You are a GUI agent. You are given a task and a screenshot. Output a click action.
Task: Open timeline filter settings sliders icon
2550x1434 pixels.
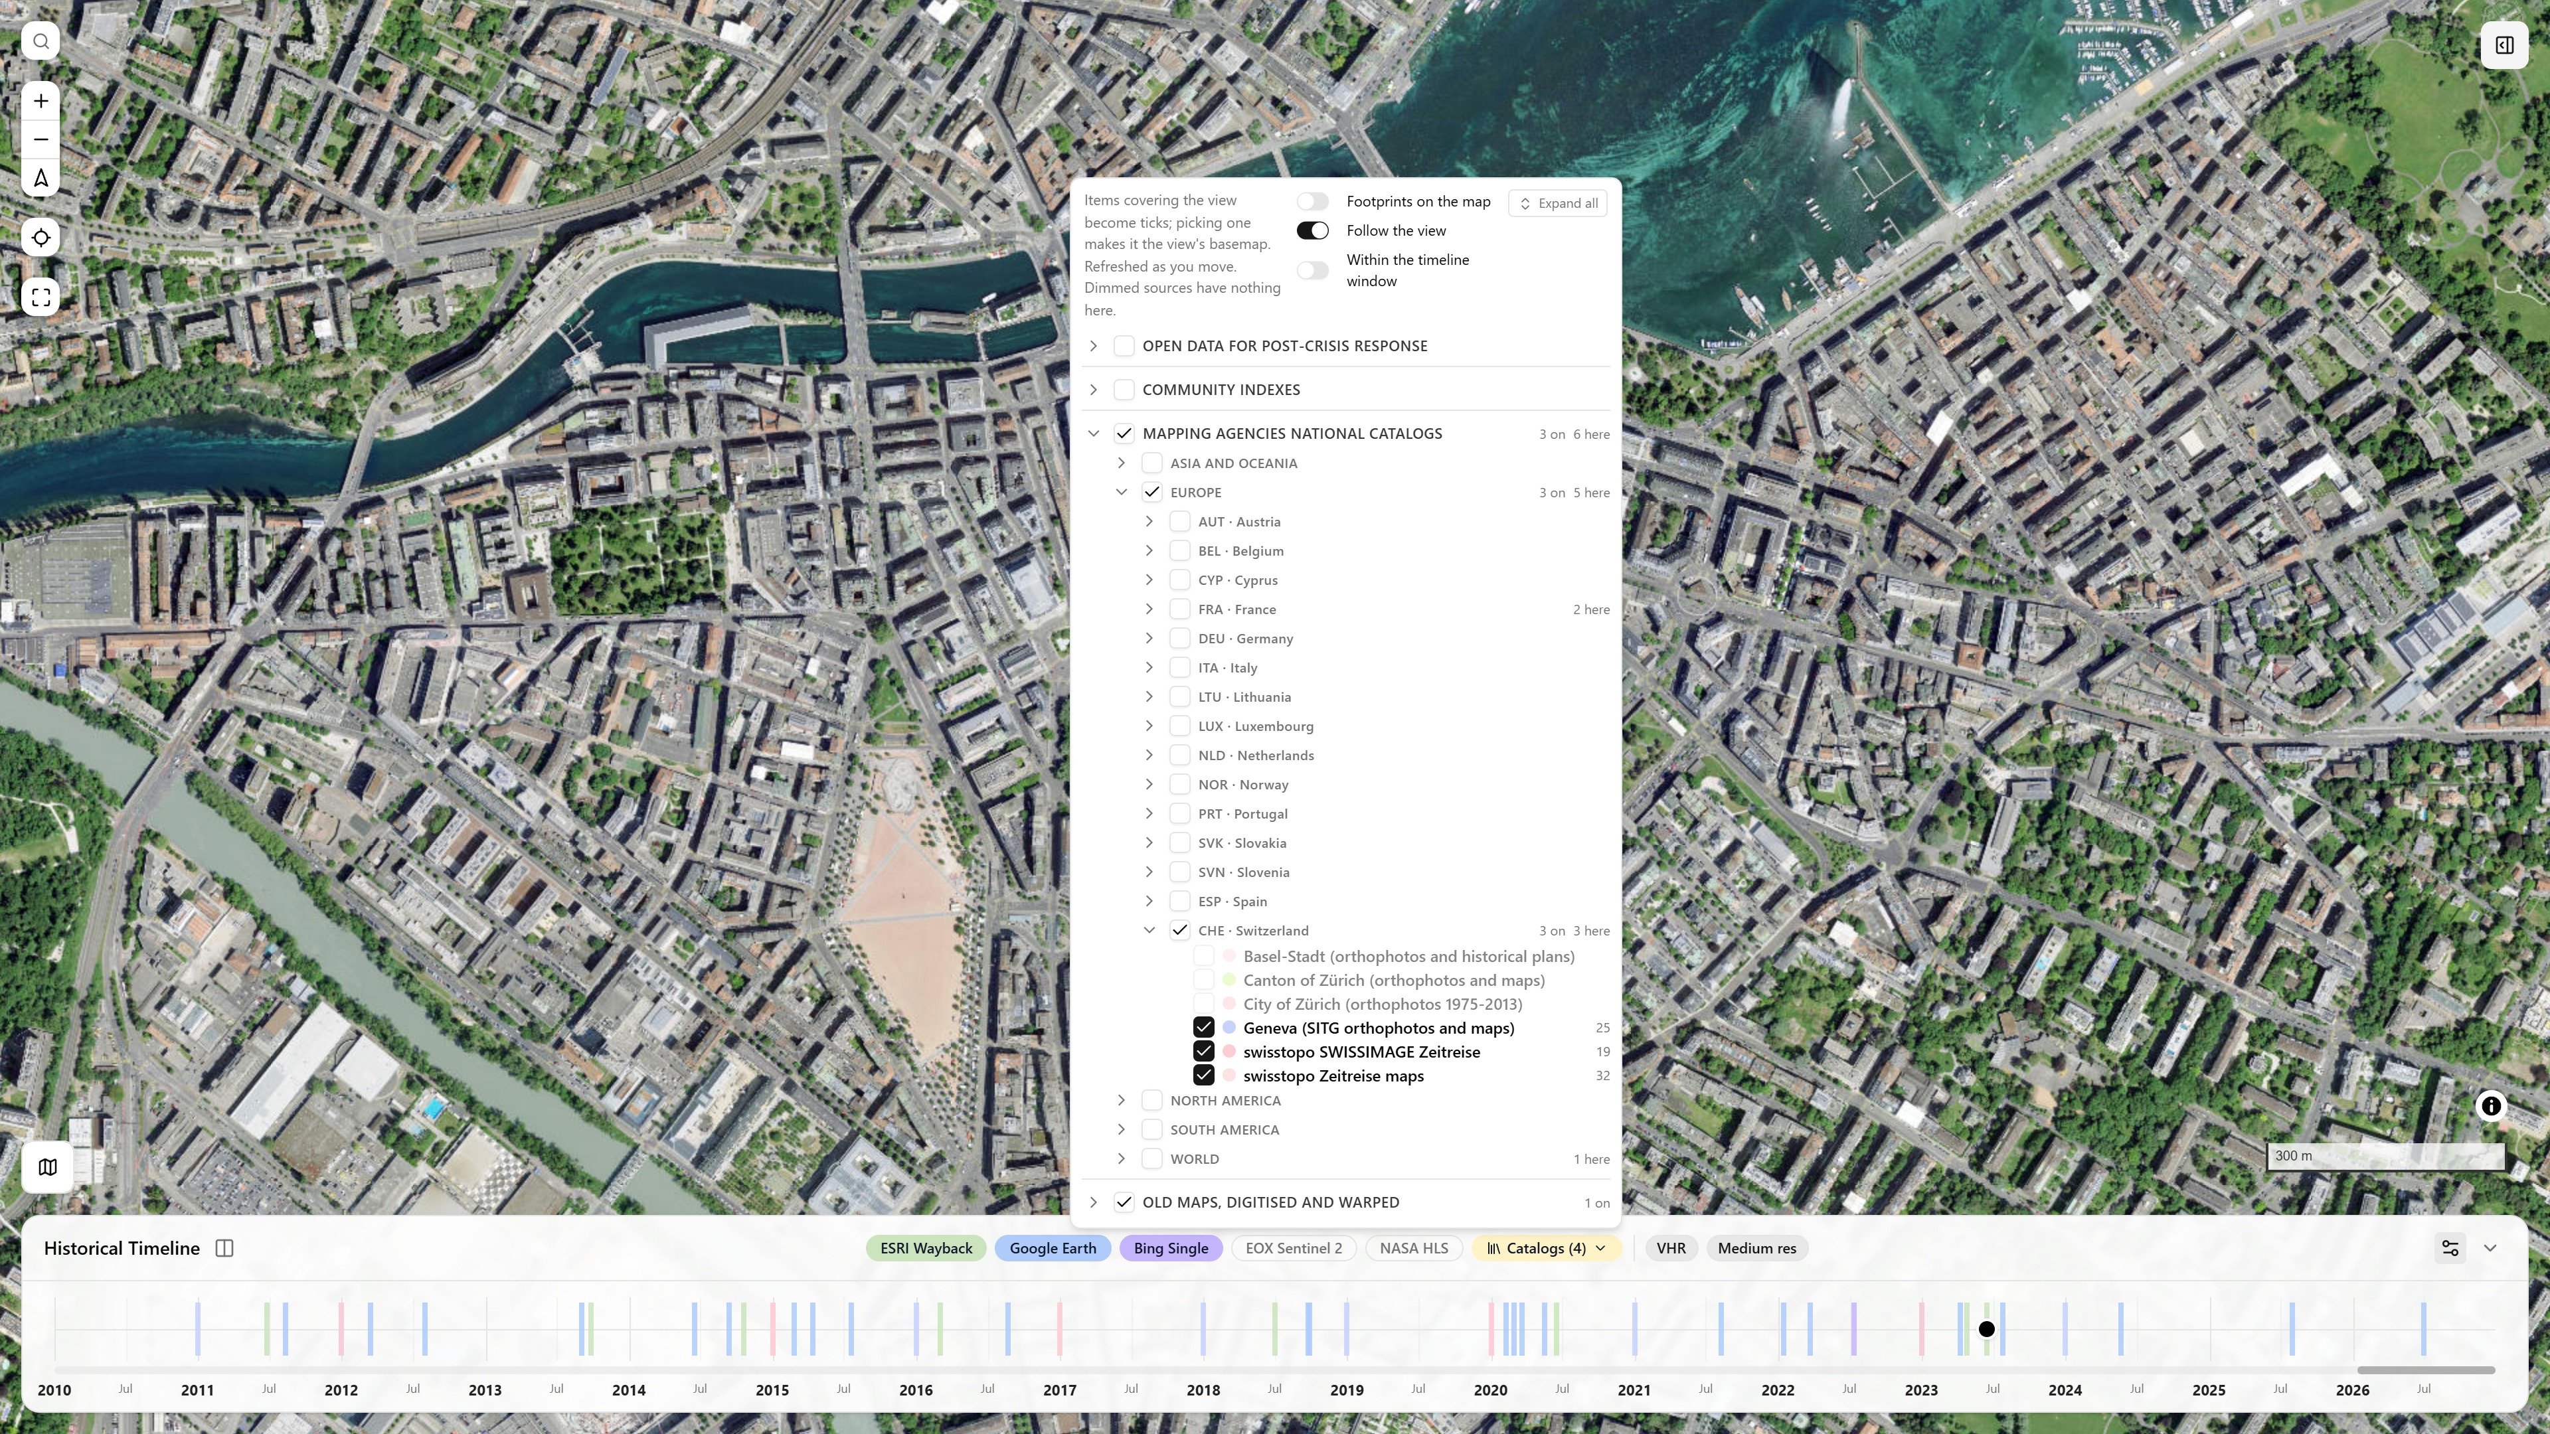point(2450,1248)
